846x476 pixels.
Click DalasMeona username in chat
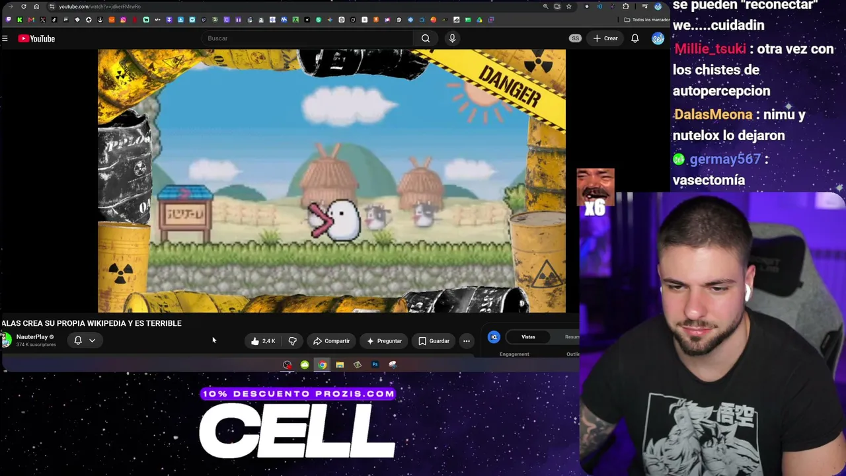click(x=713, y=114)
